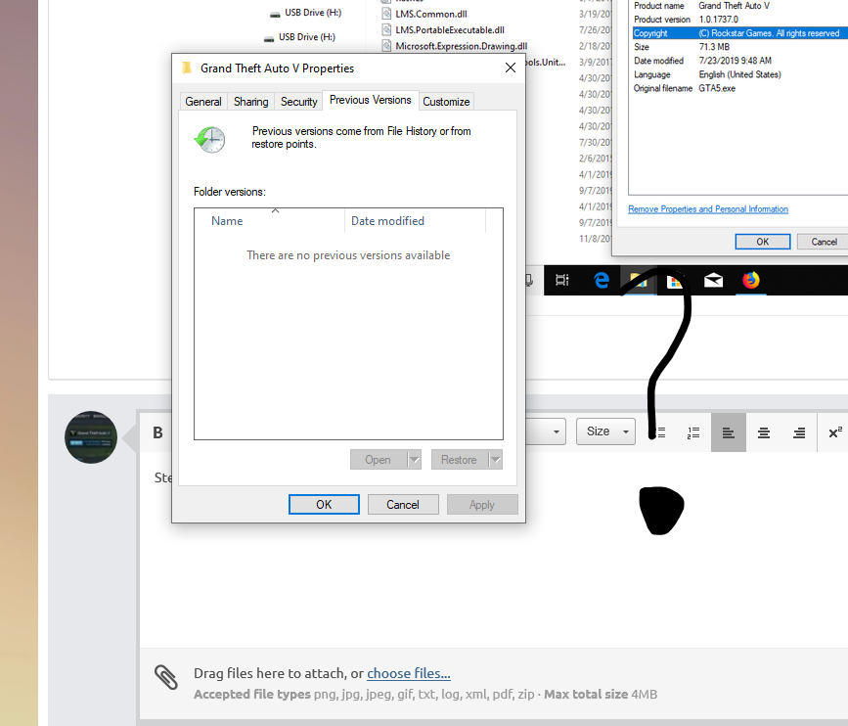Click the Open button under folder versions

pyautogui.click(x=379, y=460)
